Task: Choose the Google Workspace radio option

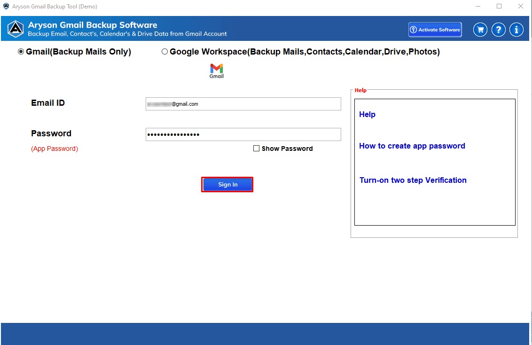Action: coord(164,52)
